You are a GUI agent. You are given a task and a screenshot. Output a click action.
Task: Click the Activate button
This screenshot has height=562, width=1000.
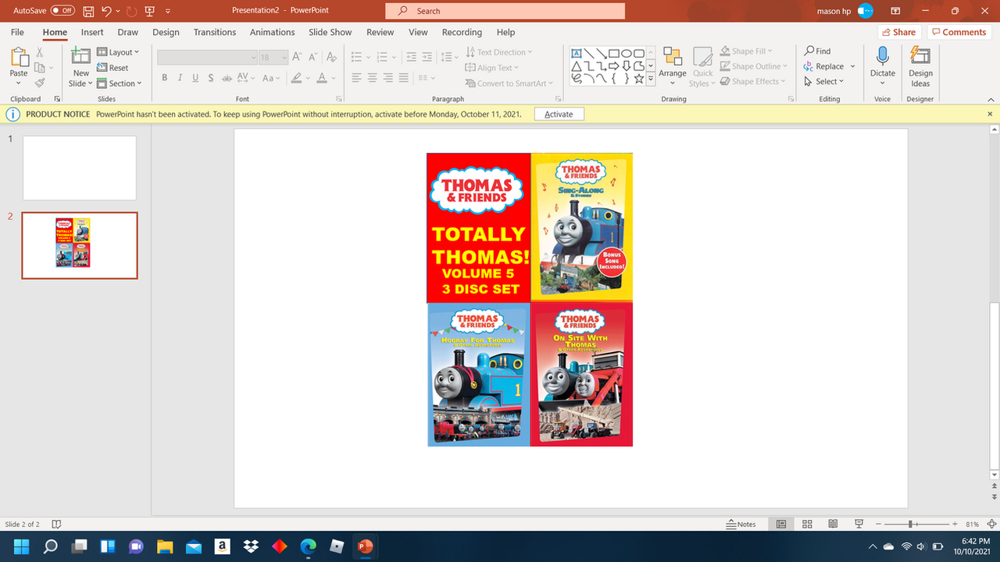[x=559, y=114]
